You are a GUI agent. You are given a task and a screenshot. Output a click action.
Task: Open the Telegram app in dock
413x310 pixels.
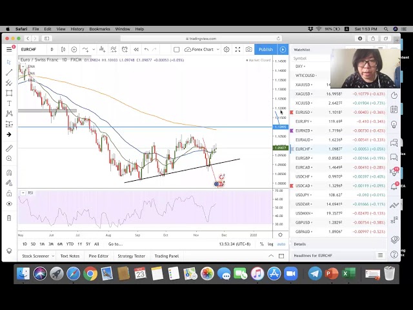pos(315,274)
